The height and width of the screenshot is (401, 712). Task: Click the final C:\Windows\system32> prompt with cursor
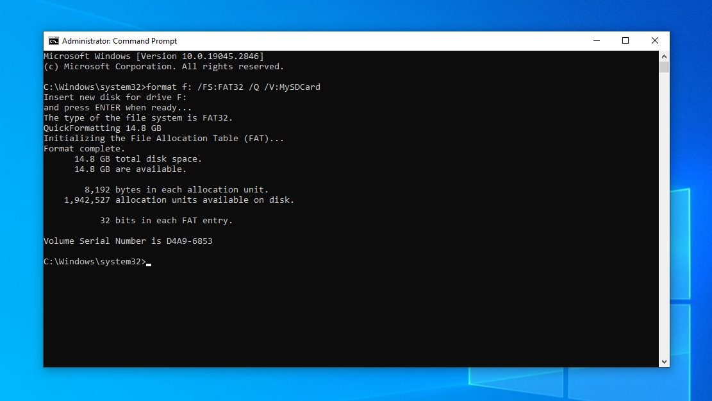[x=97, y=261]
